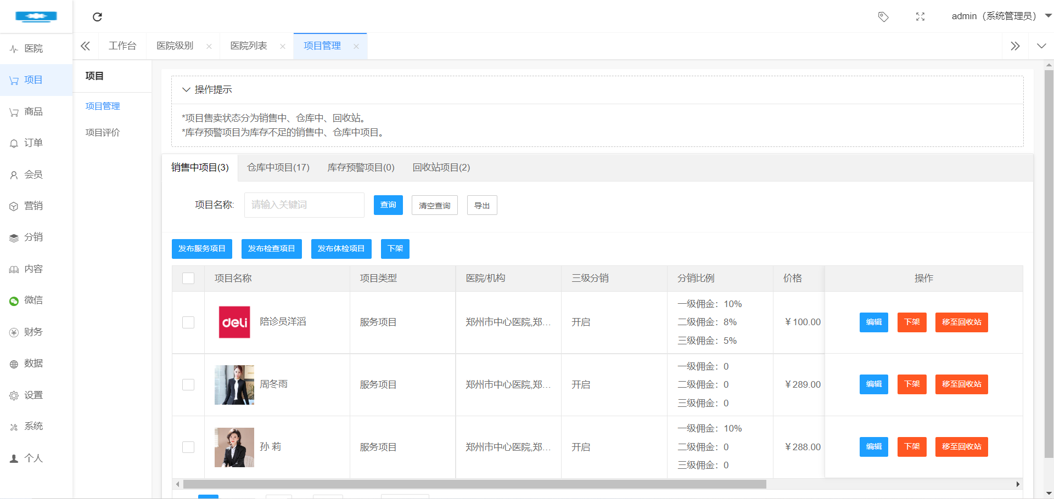Image resolution: width=1054 pixels, height=499 pixels.
Task: Open 项目 module in left sidebar
Action: pyautogui.click(x=36, y=80)
